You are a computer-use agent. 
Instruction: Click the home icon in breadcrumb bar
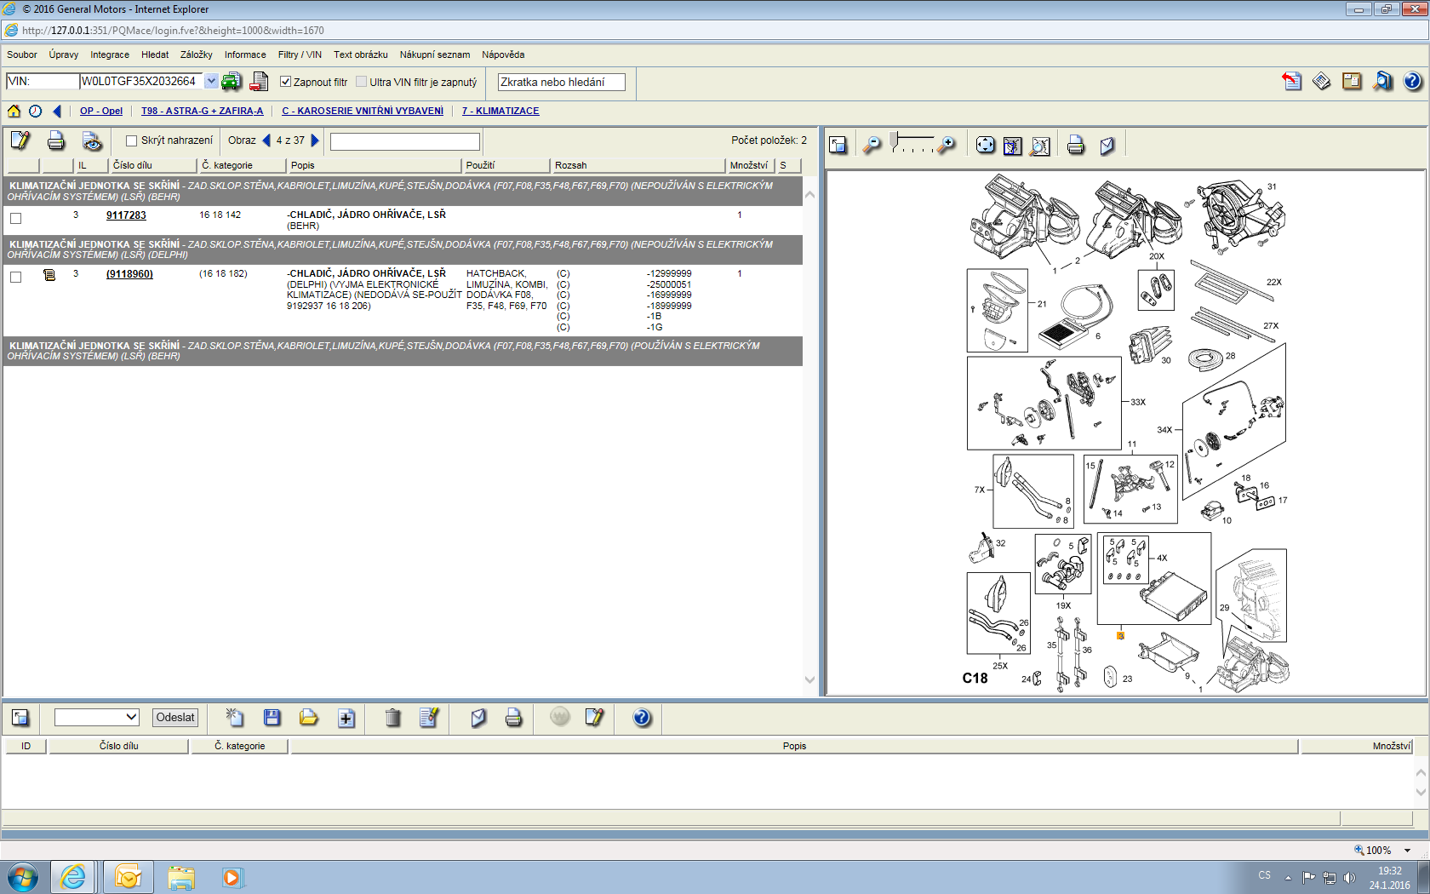click(x=14, y=112)
